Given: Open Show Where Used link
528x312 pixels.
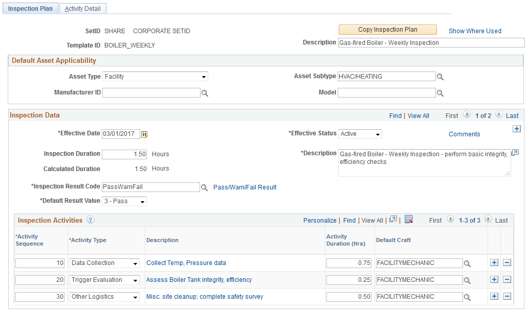Looking at the screenshot, I should pos(475,31).
